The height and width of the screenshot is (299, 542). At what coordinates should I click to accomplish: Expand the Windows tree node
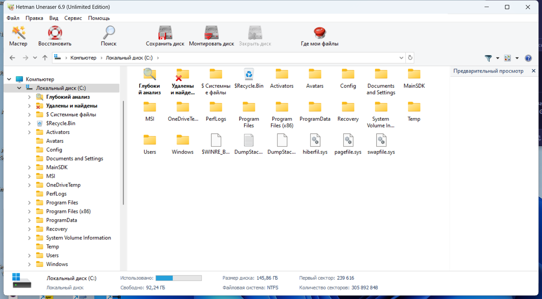[29, 264]
